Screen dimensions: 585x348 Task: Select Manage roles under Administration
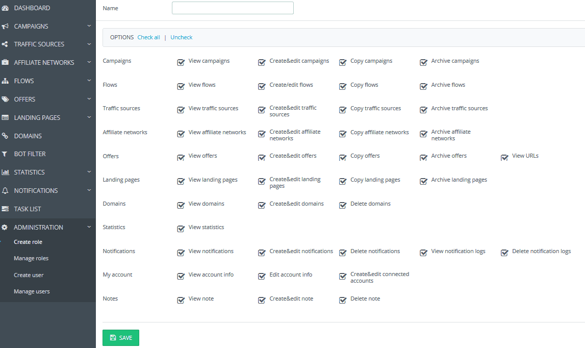31,258
